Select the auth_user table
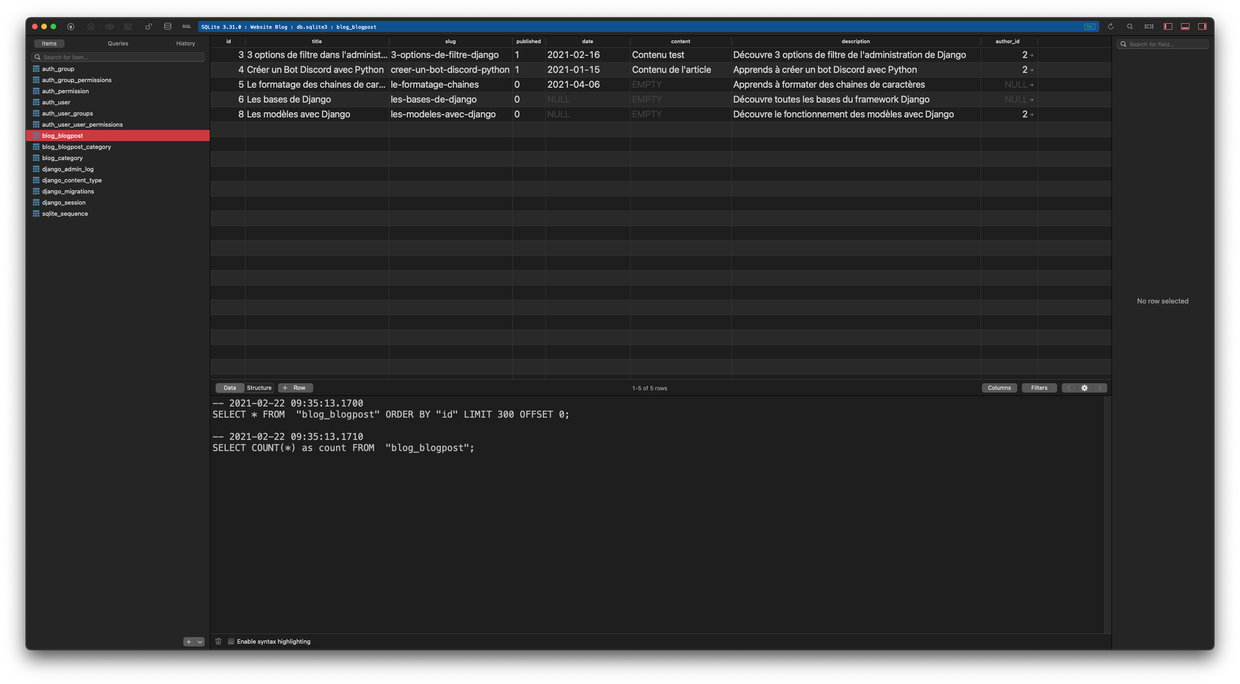 coord(56,102)
